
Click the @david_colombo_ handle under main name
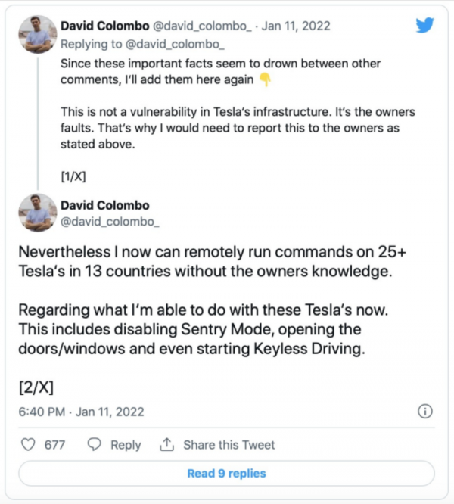110,222
